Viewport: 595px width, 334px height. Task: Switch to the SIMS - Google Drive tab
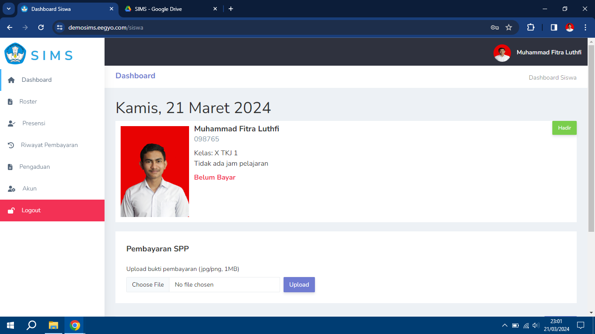point(170,9)
